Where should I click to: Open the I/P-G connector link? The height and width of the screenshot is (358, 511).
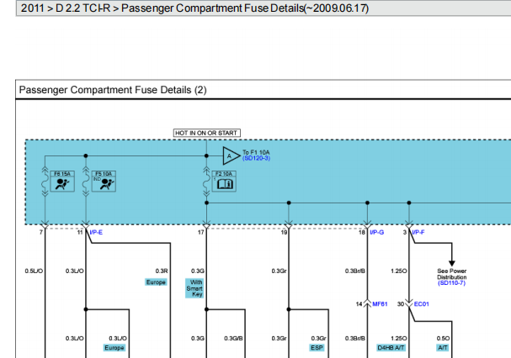click(377, 233)
